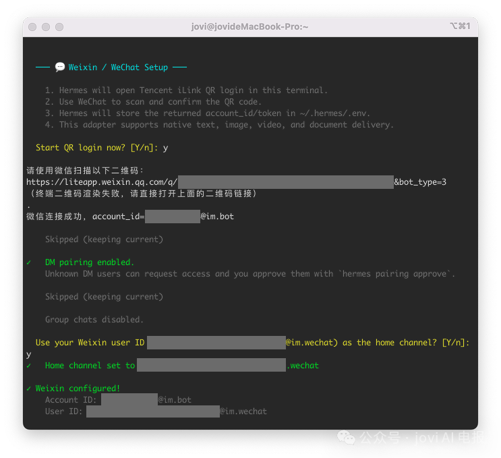Click the '终端二维码渲染失败' notice line
Image resolution: width=501 pixels, height=458 pixels.
click(142, 194)
